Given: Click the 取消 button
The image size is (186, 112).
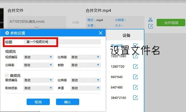Looking at the screenshot, I should (x=38, y=102).
